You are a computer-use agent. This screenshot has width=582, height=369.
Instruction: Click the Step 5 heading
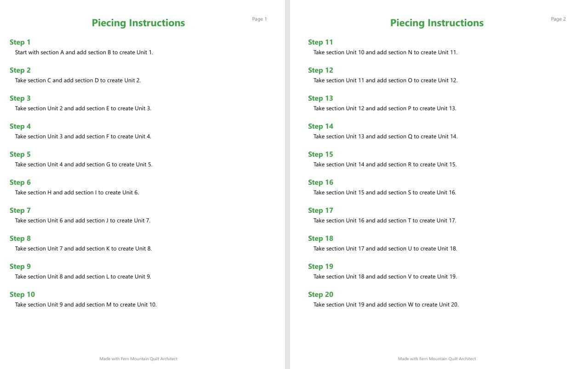[x=20, y=154]
